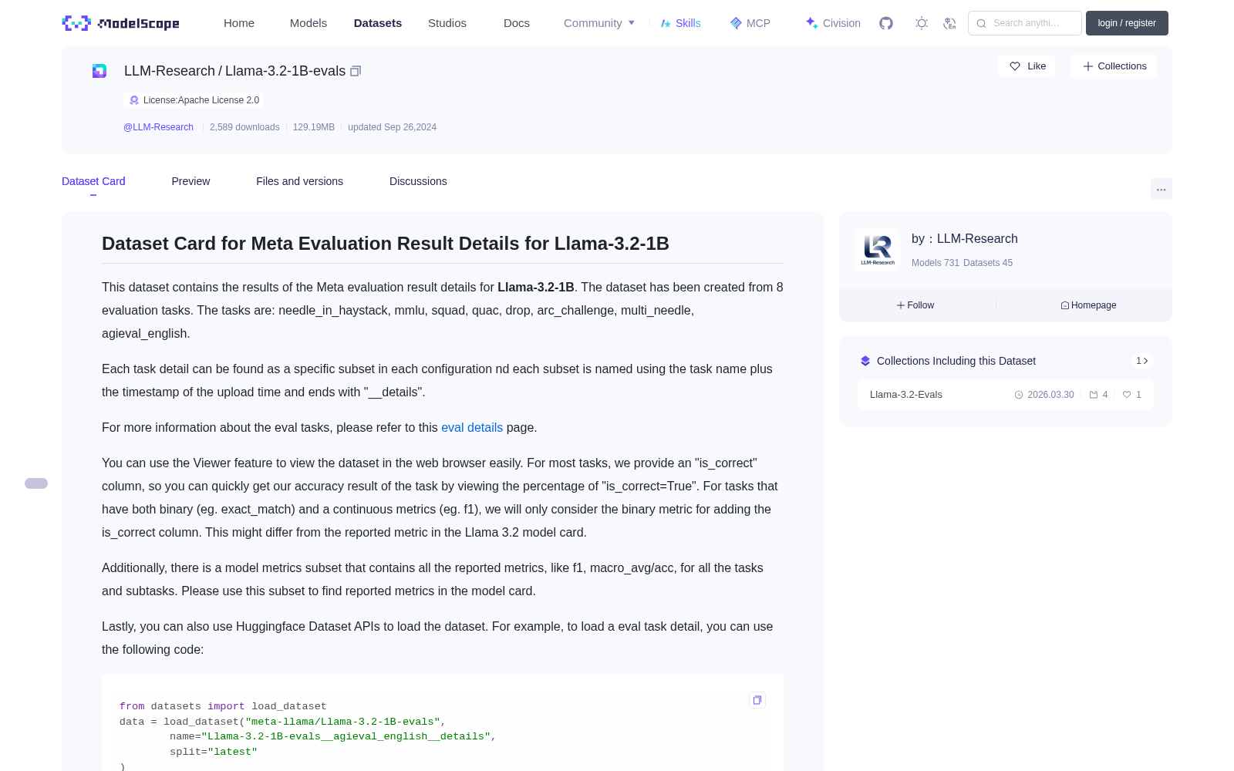
Task: Copy the dataset name Llama-3.2-1B-evals
Action: coord(356,71)
